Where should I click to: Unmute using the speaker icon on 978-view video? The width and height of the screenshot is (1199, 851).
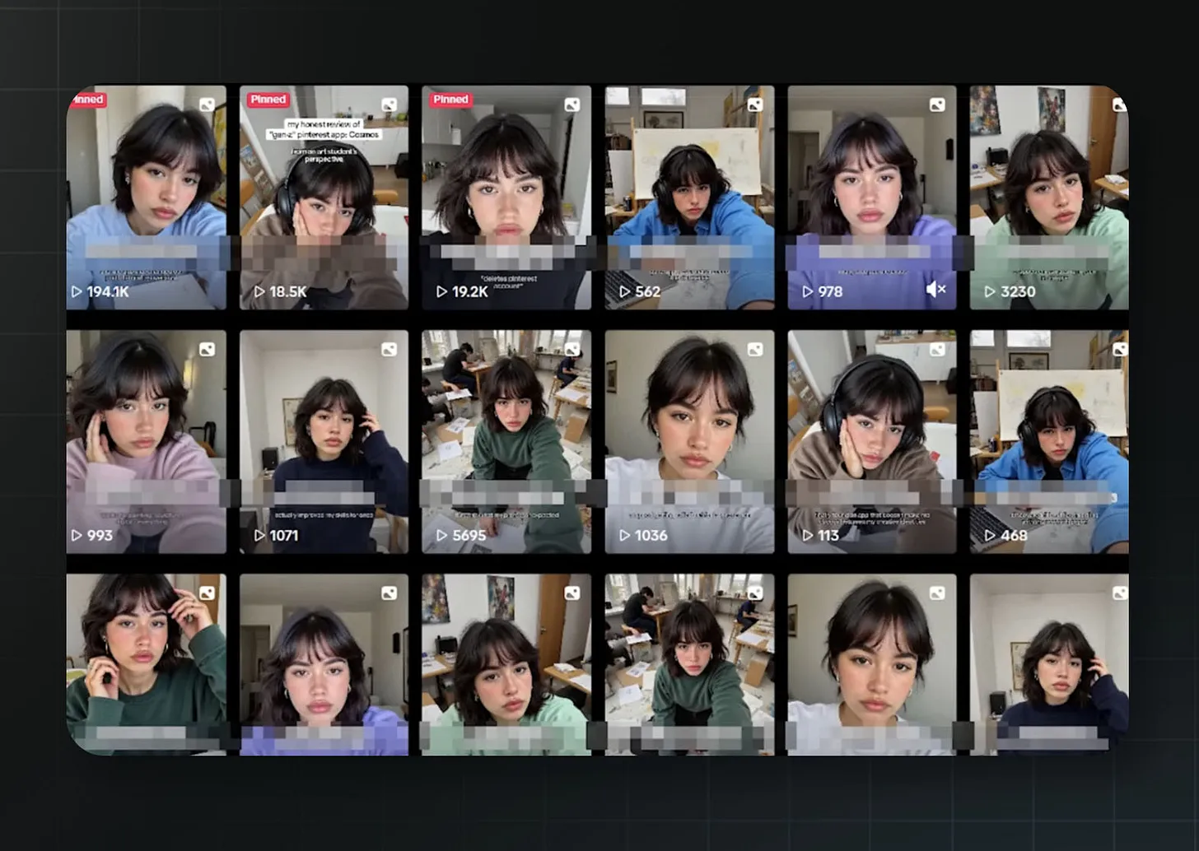point(935,290)
